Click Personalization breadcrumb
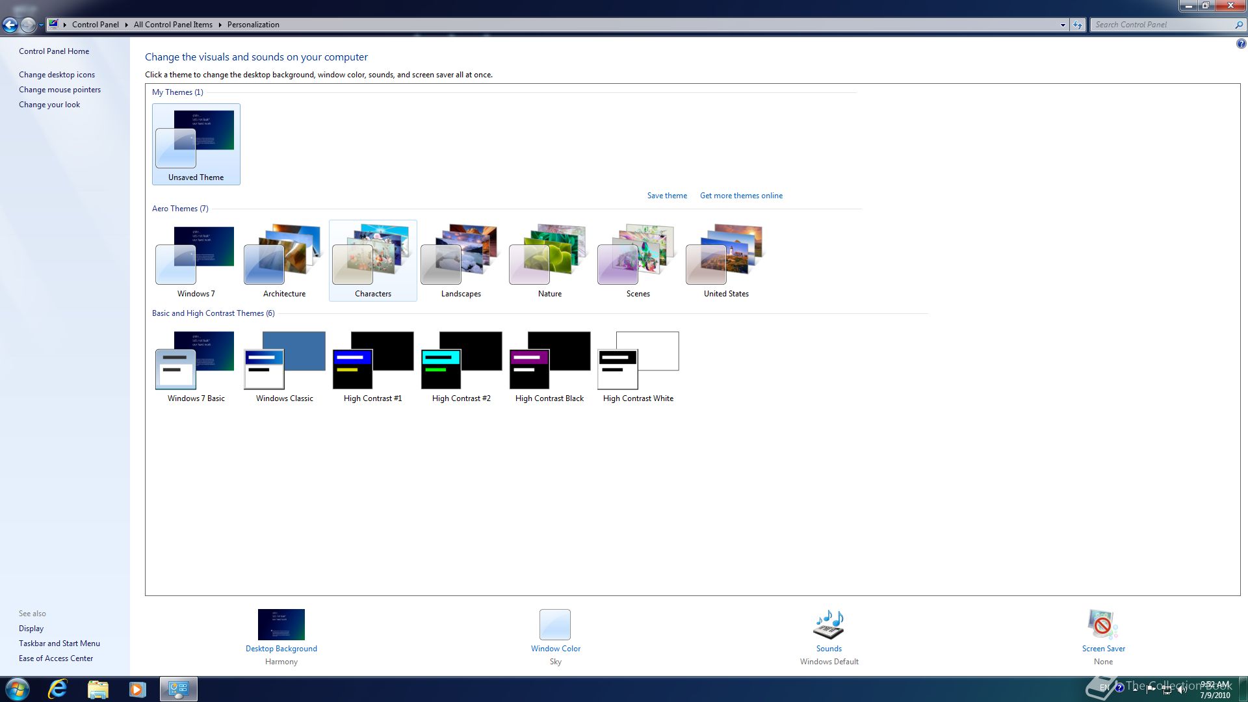The width and height of the screenshot is (1248, 702). 253,25
